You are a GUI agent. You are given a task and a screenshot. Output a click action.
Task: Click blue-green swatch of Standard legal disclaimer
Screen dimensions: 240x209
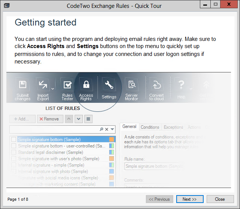point(112,152)
